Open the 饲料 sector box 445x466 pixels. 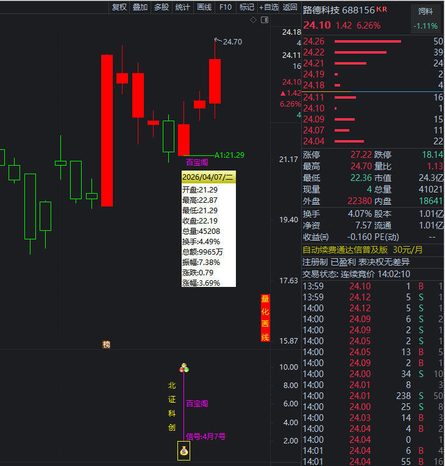tap(425, 12)
